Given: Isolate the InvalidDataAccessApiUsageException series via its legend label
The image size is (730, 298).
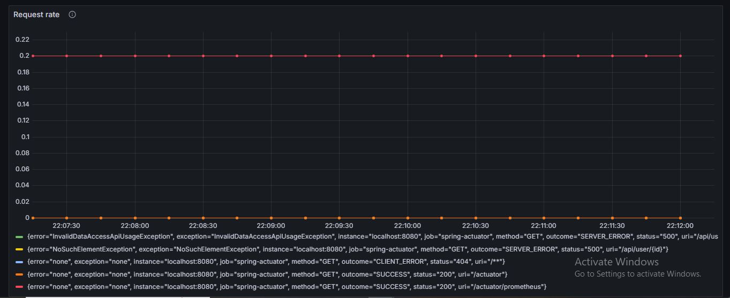Looking at the screenshot, I should coord(372,236).
